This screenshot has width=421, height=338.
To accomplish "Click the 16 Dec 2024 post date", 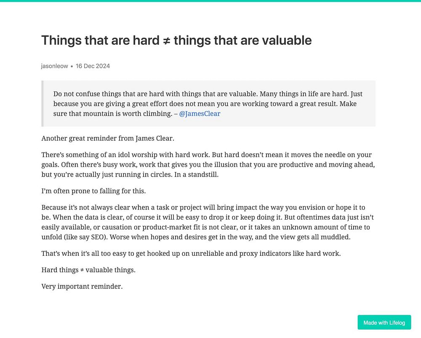I will tap(93, 66).
